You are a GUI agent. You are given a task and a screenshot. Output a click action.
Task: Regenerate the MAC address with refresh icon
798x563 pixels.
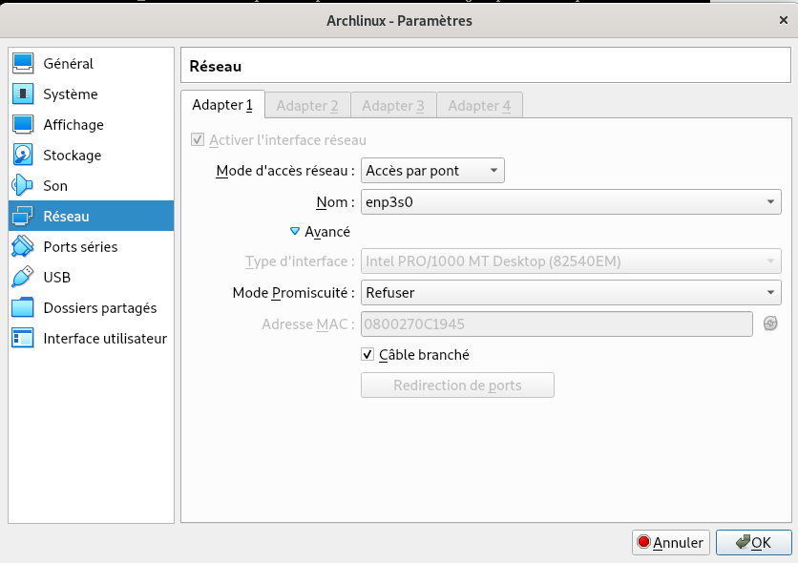tap(770, 323)
